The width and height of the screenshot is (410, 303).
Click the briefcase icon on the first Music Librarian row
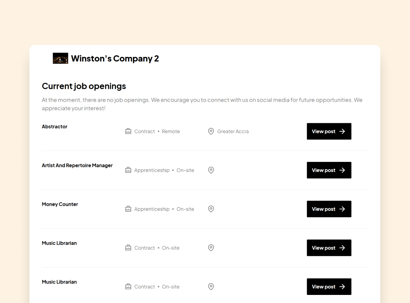[x=128, y=248]
